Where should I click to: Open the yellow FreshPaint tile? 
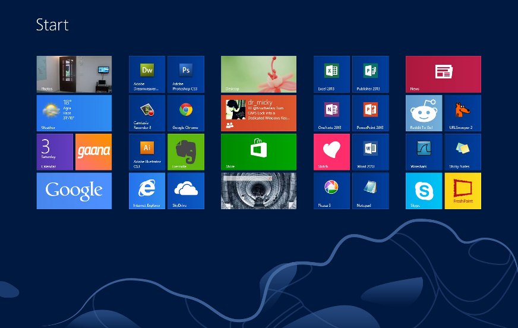pyautogui.click(x=463, y=191)
